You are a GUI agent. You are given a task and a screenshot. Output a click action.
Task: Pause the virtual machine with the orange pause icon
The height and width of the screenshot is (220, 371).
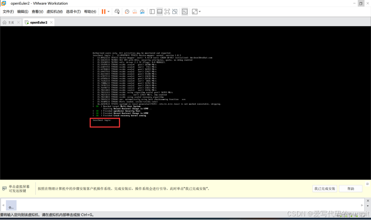coord(103,12)
